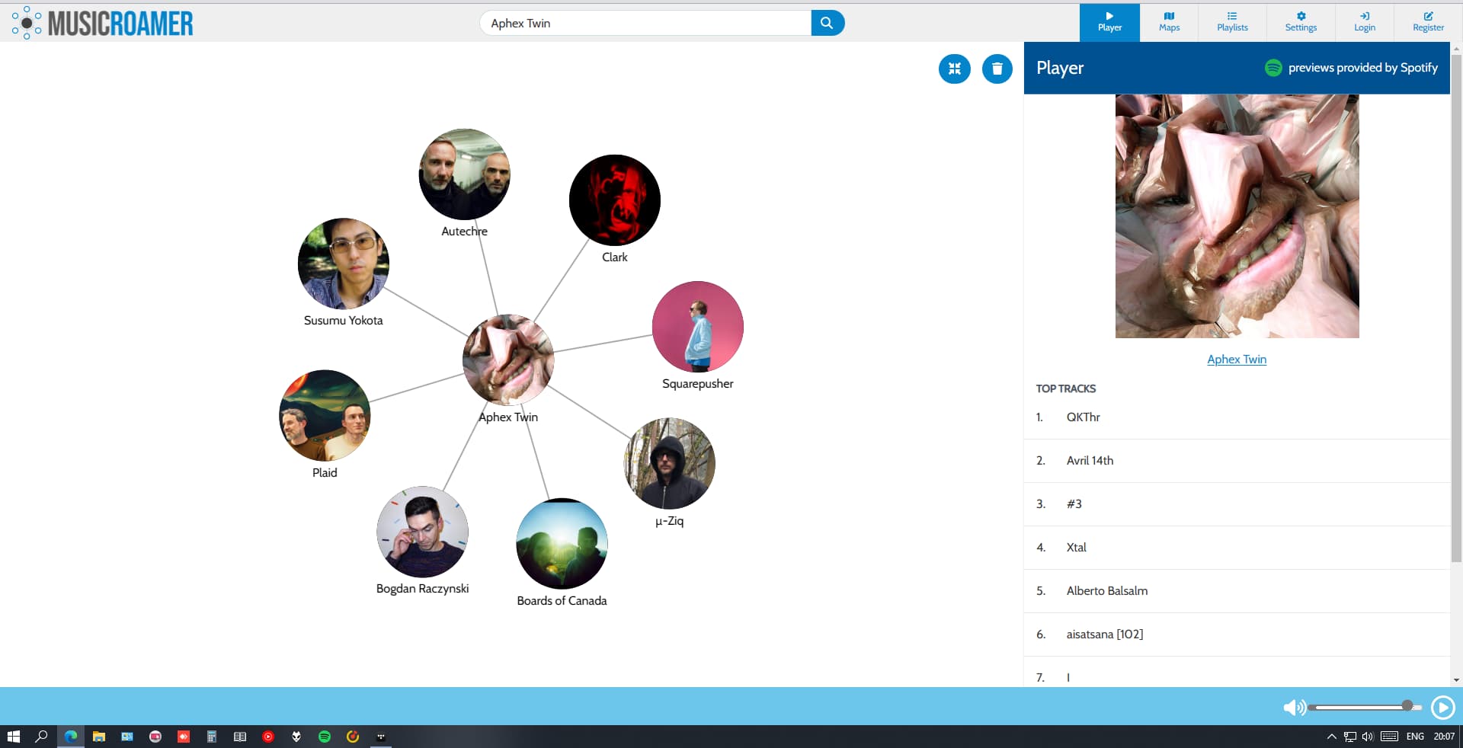Select the Autechre artist node
This screenshot has width=1463, height=748.
(465, 174)
